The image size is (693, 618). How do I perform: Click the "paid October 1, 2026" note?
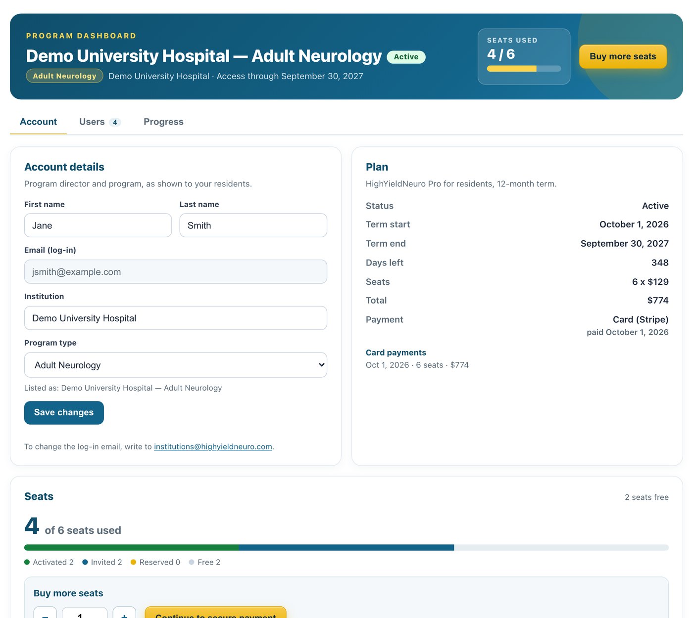pos(628,332)
